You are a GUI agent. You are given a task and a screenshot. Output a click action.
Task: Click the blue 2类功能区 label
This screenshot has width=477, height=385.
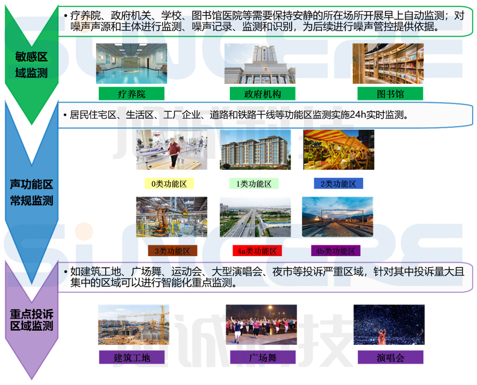click(x=338, y=184)
